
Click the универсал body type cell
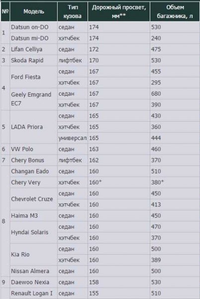73,138
